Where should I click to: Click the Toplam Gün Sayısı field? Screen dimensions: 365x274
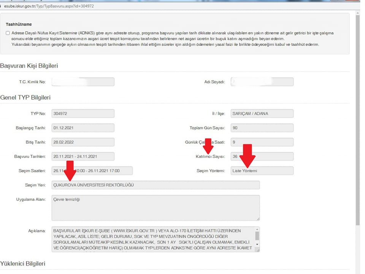click(x=262, y=128)
